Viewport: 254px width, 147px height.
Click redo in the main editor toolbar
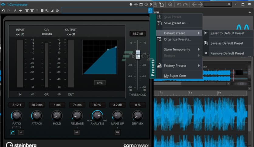pos(185,5)
